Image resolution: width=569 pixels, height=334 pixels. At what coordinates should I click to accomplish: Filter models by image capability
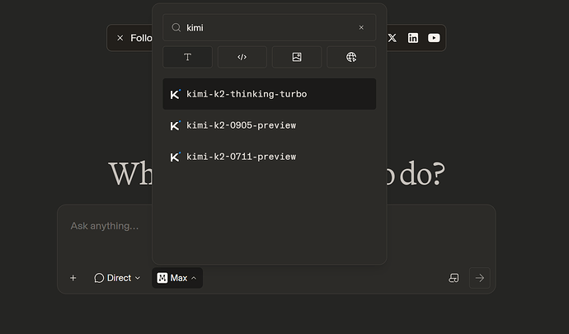pos(297,57)
